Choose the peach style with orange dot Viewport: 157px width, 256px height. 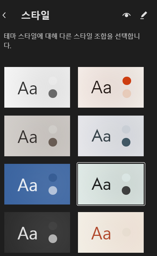pos(111,87)
